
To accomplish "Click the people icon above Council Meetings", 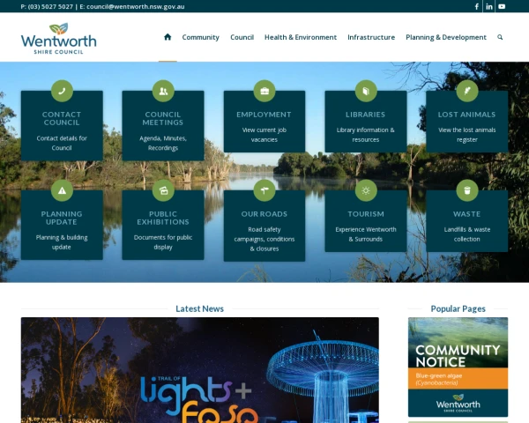I will 163,91.
